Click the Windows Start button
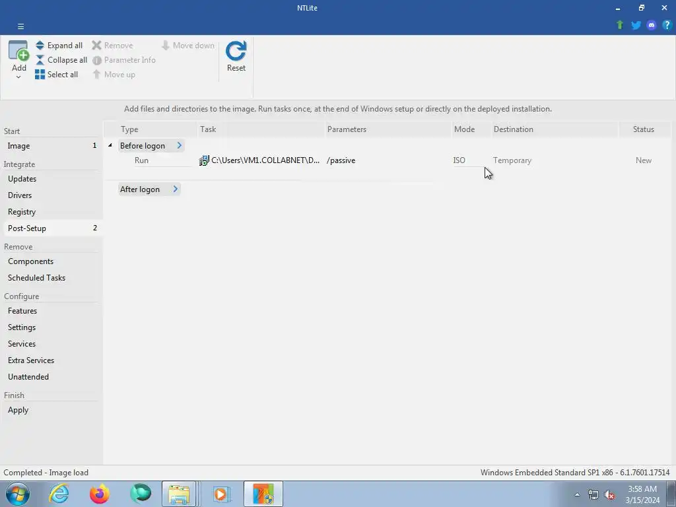 pyautogui.click(x=17, y=494)
